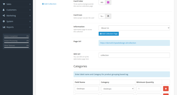Click the Minimum Quantity field with value 1

tap(149, 89)
